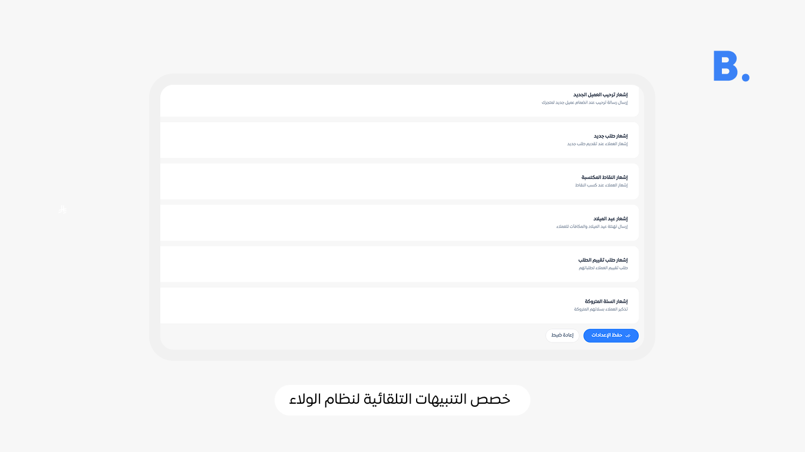Viewport: 805px width, 452px height.
Task: Click the description under Order Review Request notification
Action: click(x=603, y=268)
